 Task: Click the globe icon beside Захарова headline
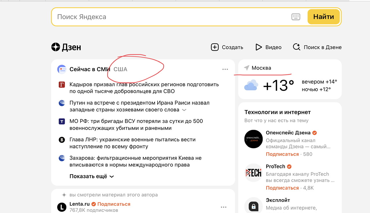62,158
